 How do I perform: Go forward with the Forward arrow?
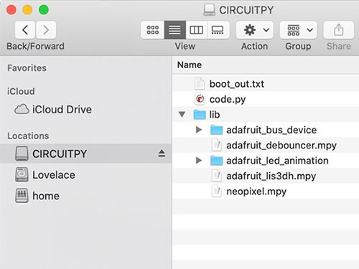pos(46,30)
